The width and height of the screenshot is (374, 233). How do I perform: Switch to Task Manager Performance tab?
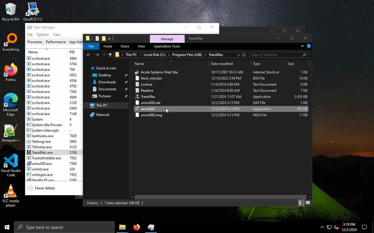click(x=56, y=42)
